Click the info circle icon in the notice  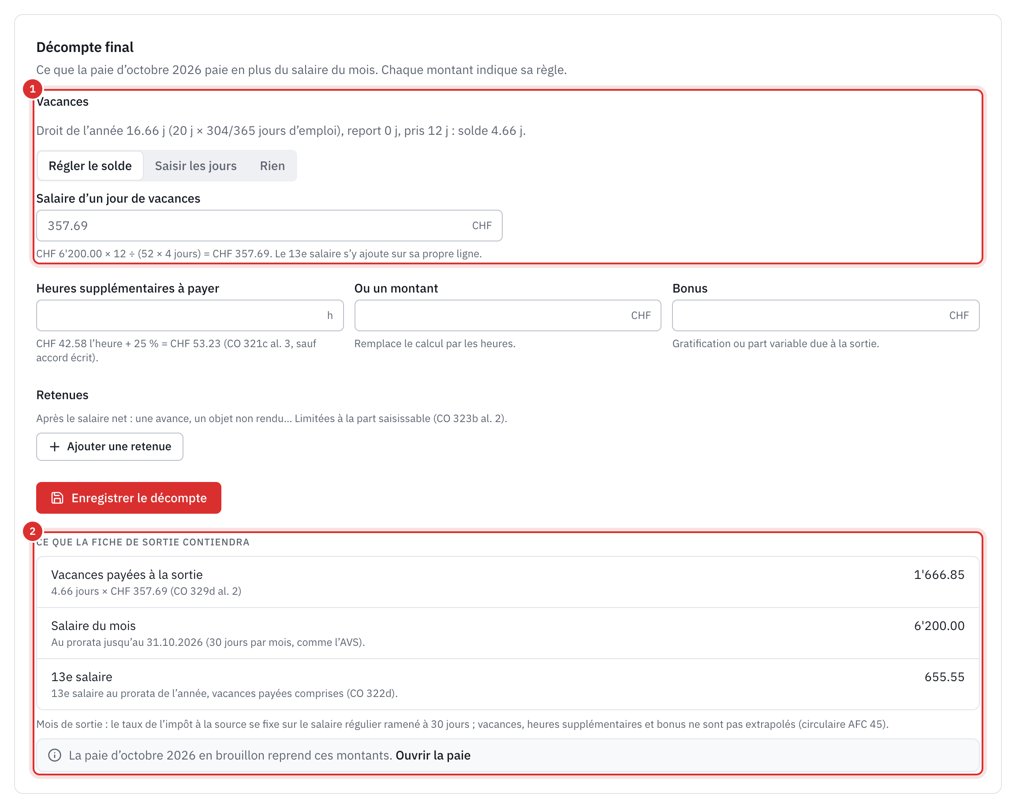(55, 755)
